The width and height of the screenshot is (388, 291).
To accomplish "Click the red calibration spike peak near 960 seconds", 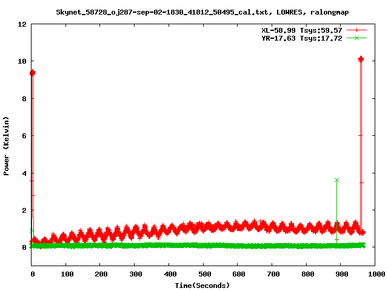I will click(x=361, y=59).
